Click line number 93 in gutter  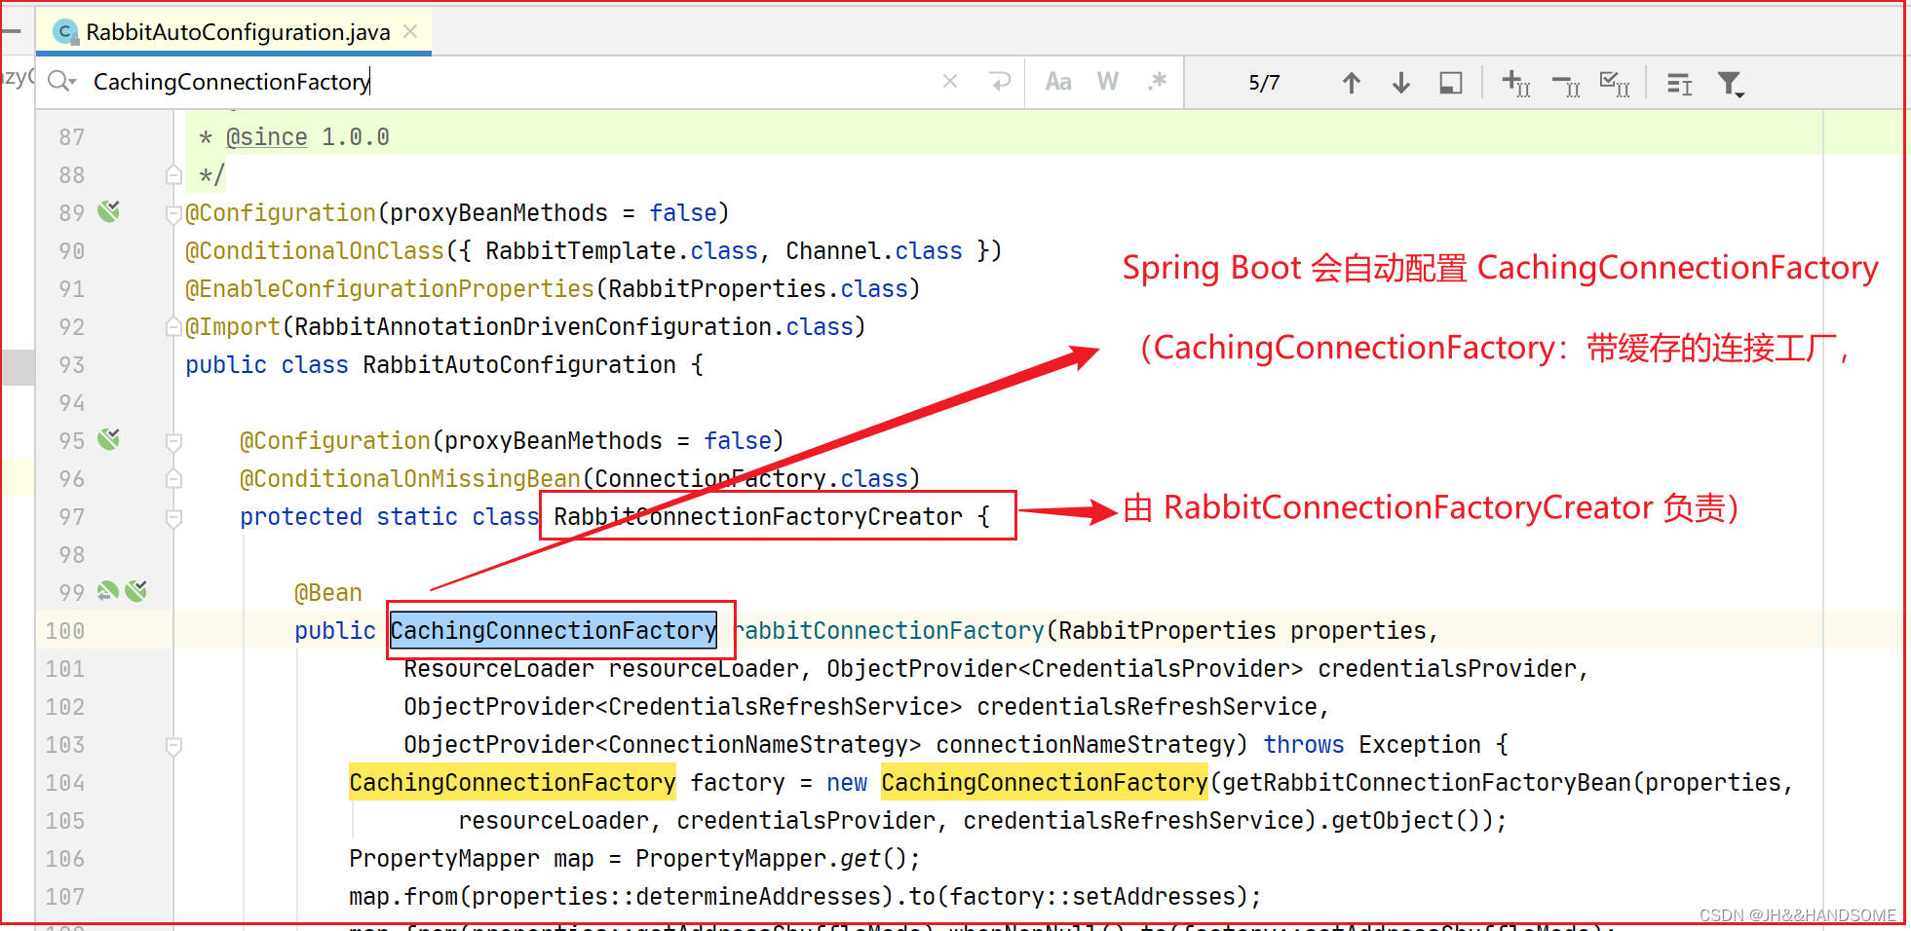[x=71, y=365]
